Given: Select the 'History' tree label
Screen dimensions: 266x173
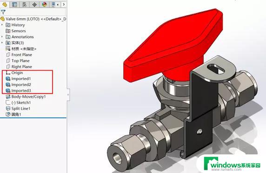Looking at the screenshot, I should (18, 25).
